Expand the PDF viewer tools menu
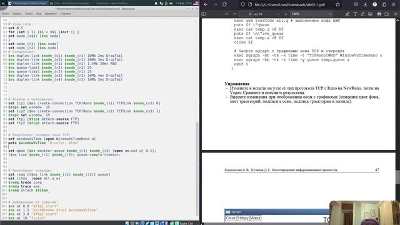 pyautogui.click(x=396, y=14)
